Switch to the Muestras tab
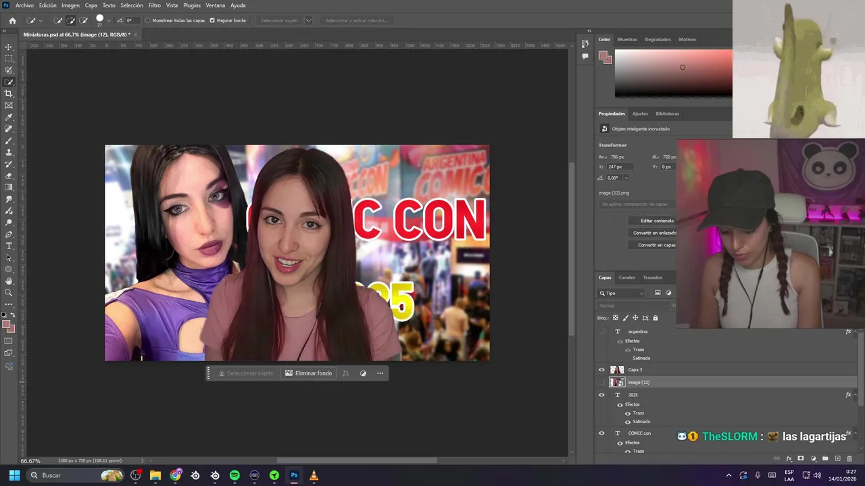The height and width of the screenshot is (486, 865). (627, 39)
